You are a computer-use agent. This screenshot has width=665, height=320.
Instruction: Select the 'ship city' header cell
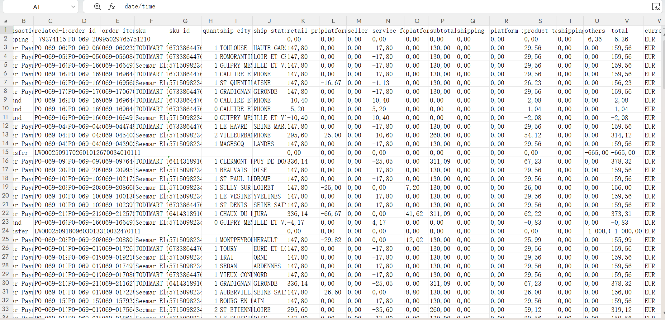point(235,31)
